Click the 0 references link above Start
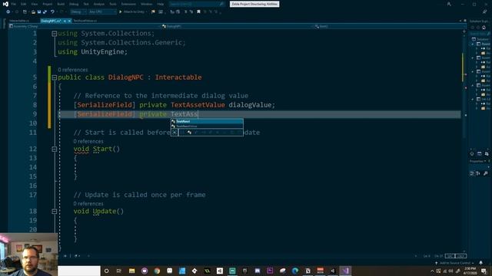The image size is (492, 276). (x=88, y=141)
